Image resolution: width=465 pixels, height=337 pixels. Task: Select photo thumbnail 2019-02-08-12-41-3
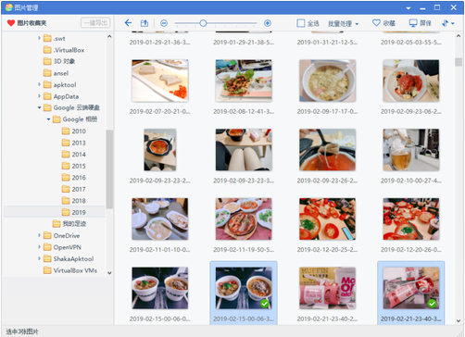(244, 81)
